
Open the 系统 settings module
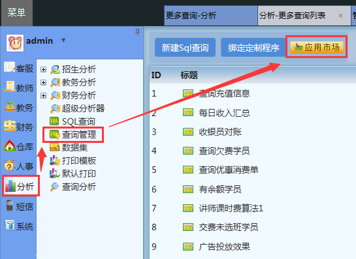click(19, 226)
